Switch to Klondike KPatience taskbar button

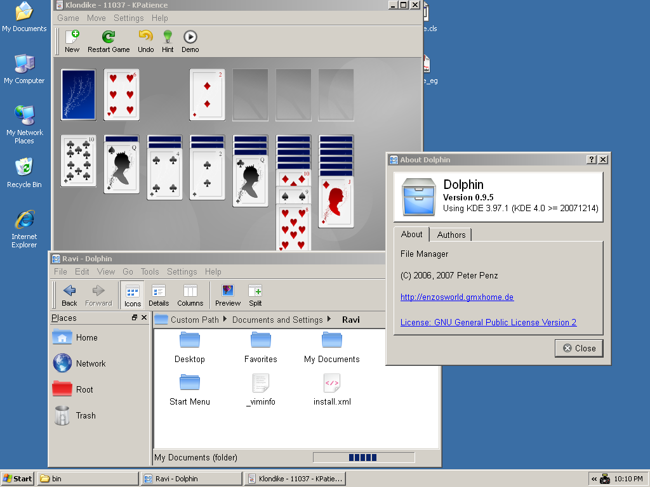pos(295,479)
